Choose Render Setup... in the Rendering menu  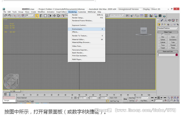coord(86,18)
